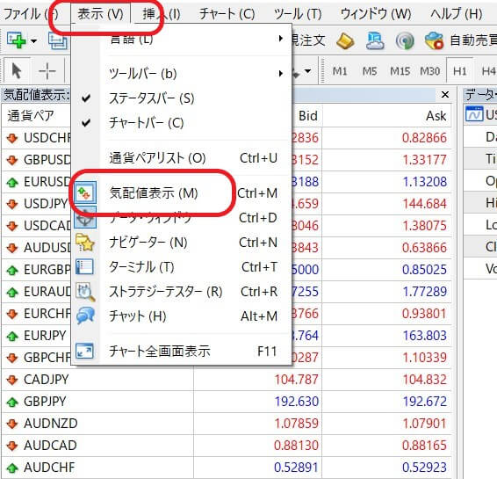
Task: Switch timeframe to M30
Action: coord(429,71)
